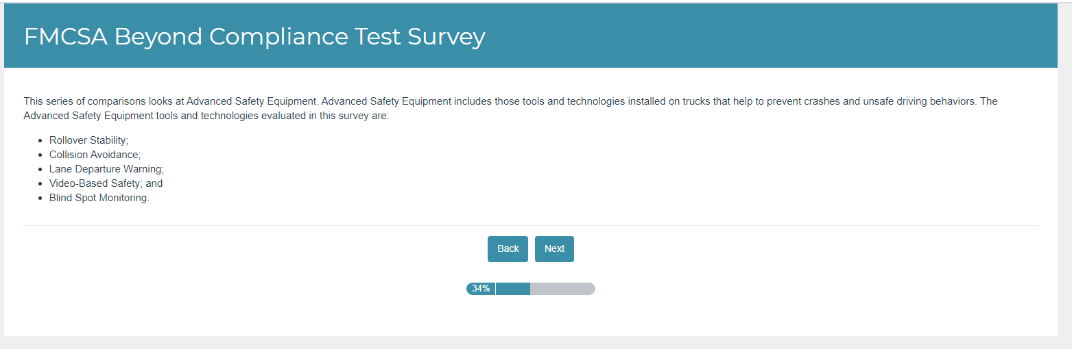
Task: Click the unfilled gray progress bar portion
Action: click(562, 289)
